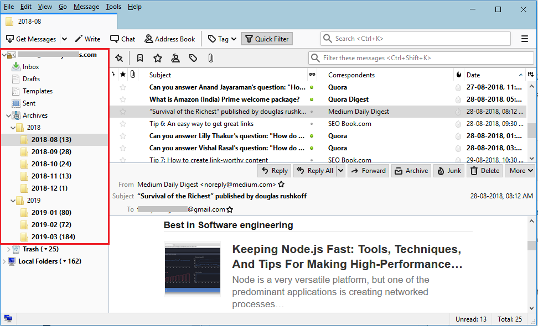Filter messages by tags

[193, 57]
